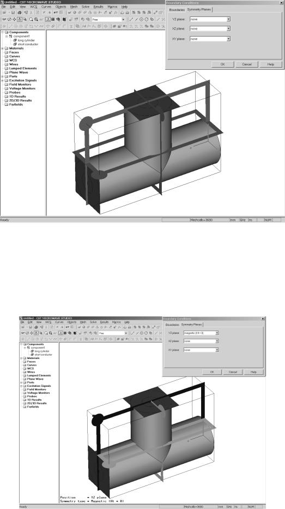Open the Solve menu in upper window

[86, 7]
